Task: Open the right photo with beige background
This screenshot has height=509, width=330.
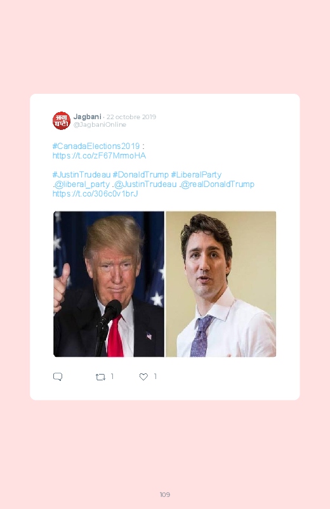Action: click(221, 284)
